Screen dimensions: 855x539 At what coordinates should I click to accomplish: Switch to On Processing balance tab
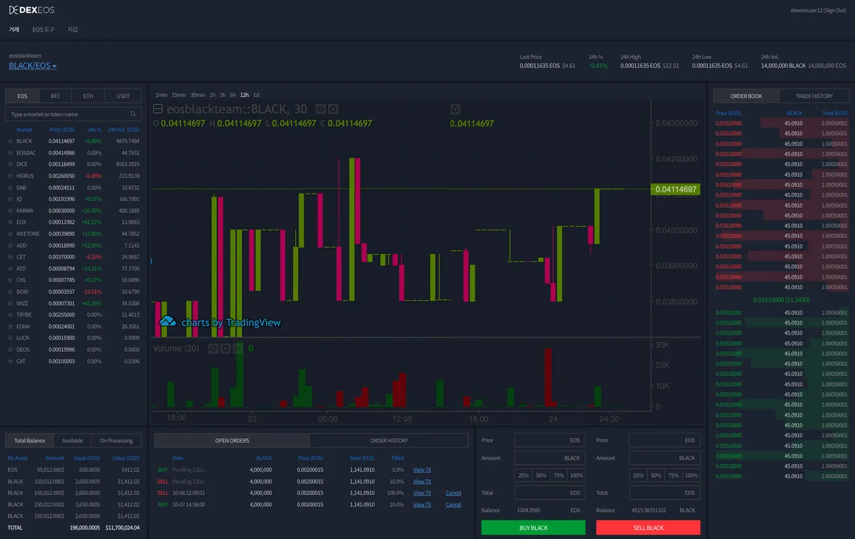[116, 440]
